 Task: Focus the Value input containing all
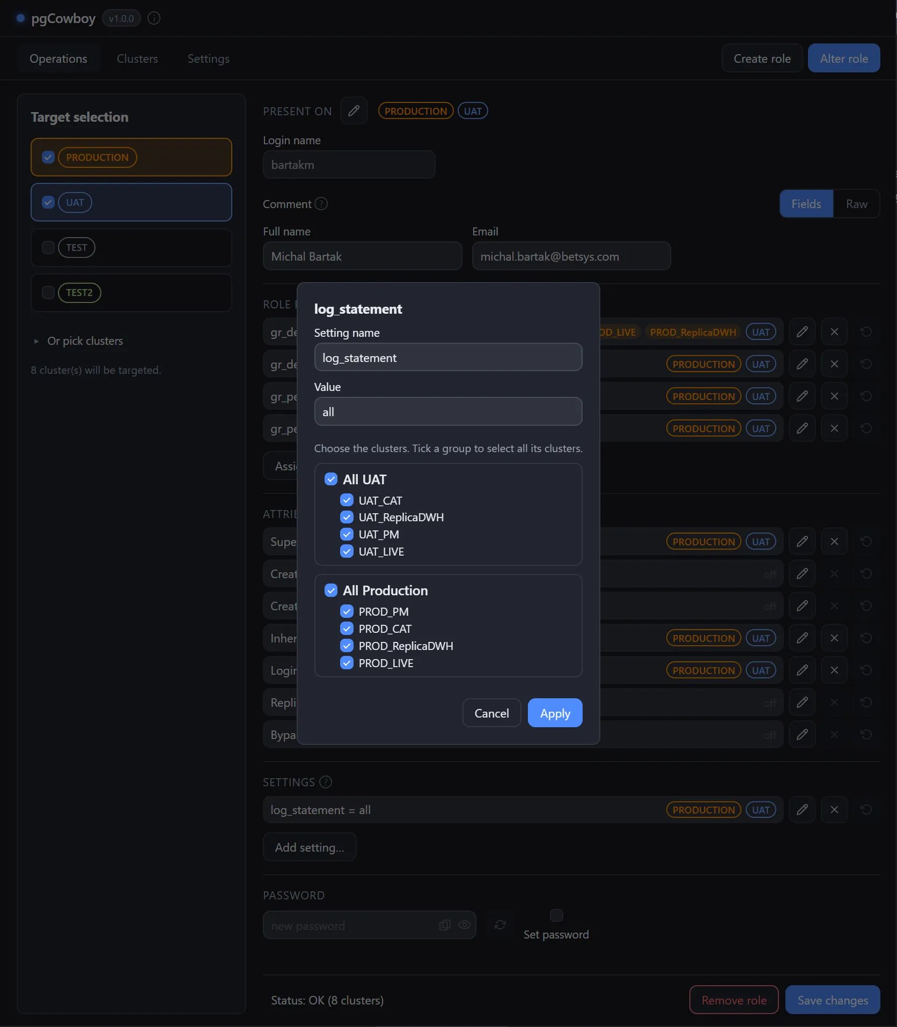pyautogui.click(x=448, y=412)
